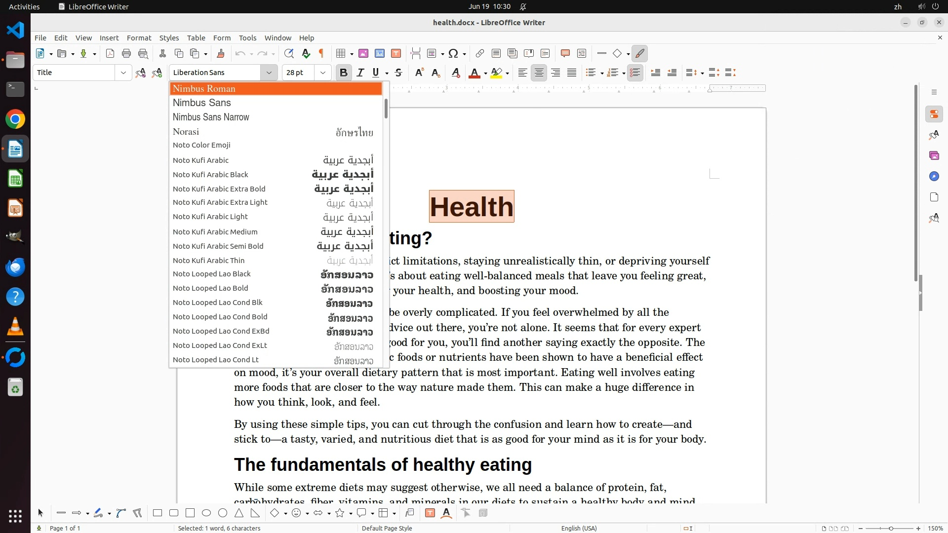The width and height of the screenshot is (948, 533).
Task: Pick Noto Kufi Arabic Medium font
Action: tap(215, 232)
